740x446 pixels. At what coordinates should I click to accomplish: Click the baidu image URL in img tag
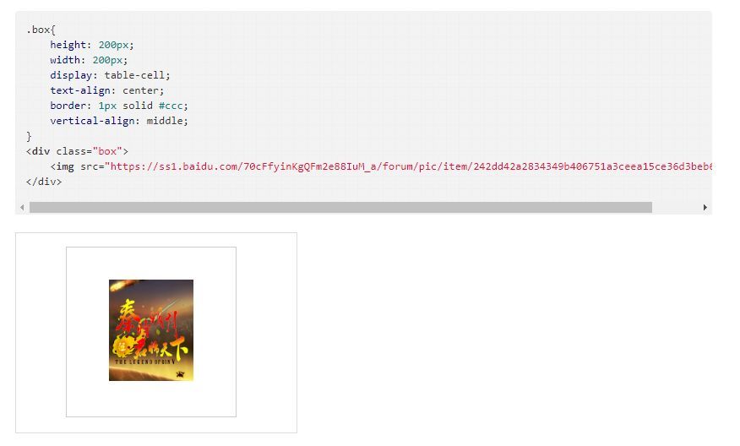pos(411,166)
